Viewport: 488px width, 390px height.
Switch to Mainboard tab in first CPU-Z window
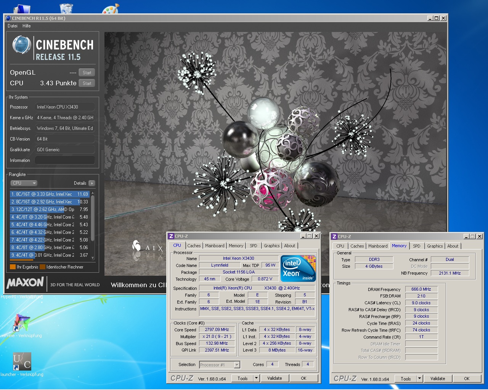pos(215,246)
